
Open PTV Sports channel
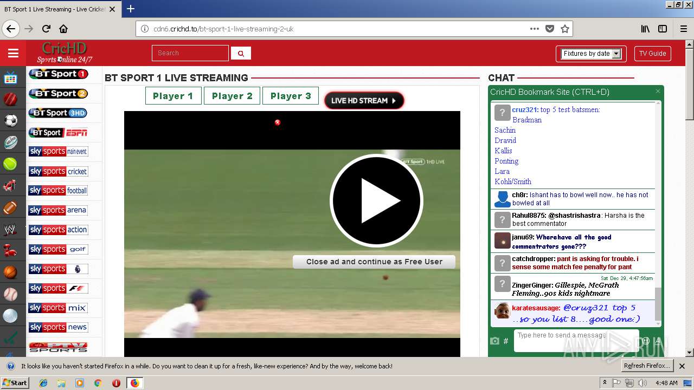click(58, 347)
